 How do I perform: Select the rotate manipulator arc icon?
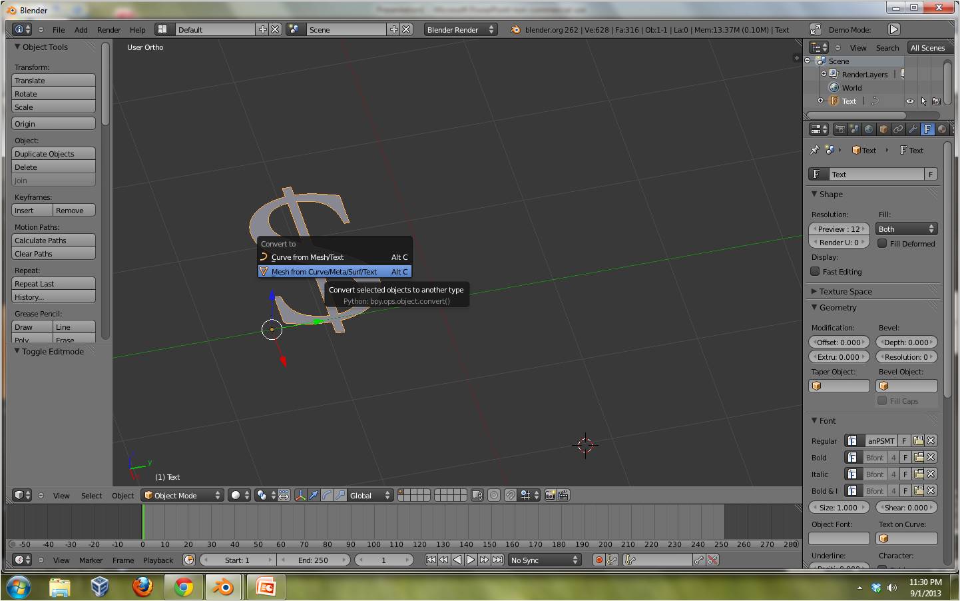click(x=327, y=495)
